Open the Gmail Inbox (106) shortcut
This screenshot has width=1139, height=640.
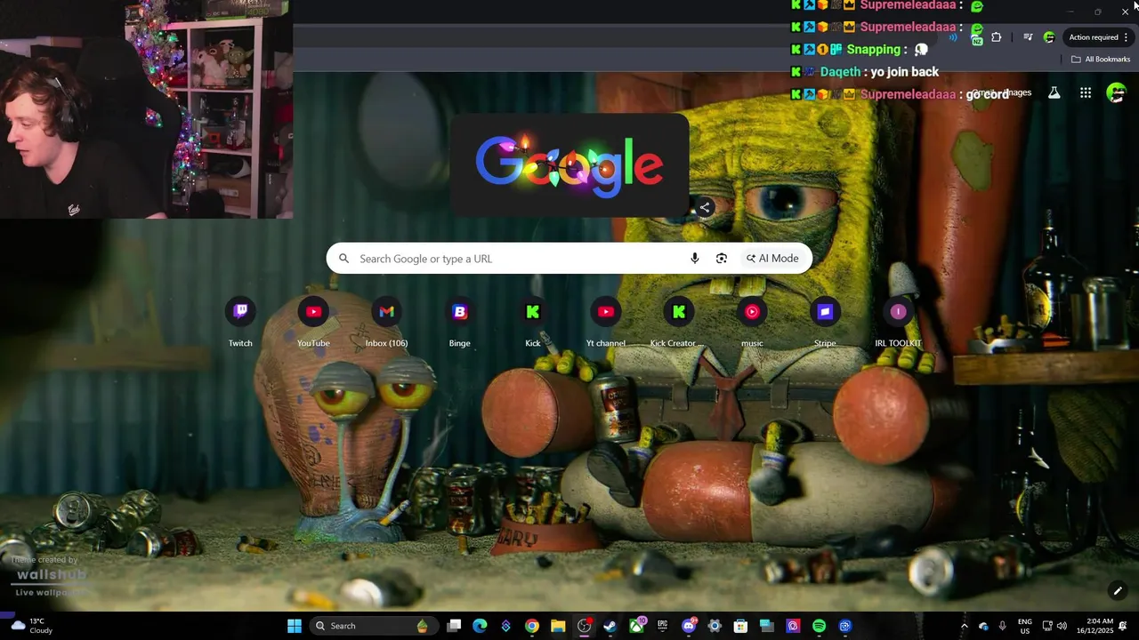(x=386, y=322)
